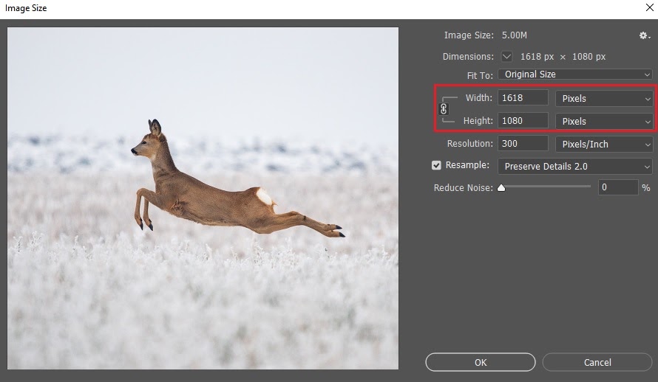Click the Reduce Noise slider handle
The height and width of the screenshot is (382, 658).
click(501, 188)
